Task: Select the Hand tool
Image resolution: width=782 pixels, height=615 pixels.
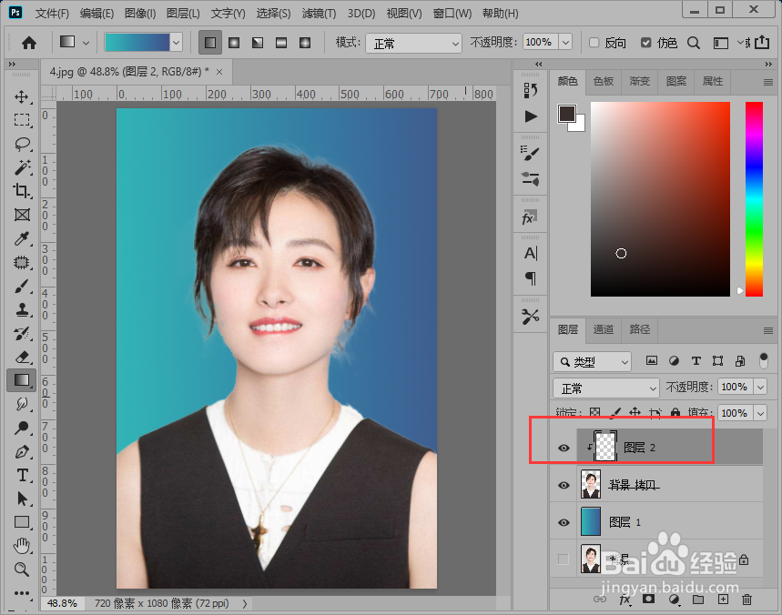Action: tap(22, 546)
